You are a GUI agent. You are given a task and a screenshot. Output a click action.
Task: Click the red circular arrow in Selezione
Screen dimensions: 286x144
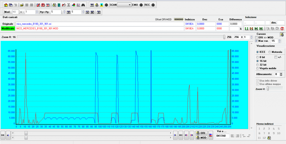pos(282,29)
